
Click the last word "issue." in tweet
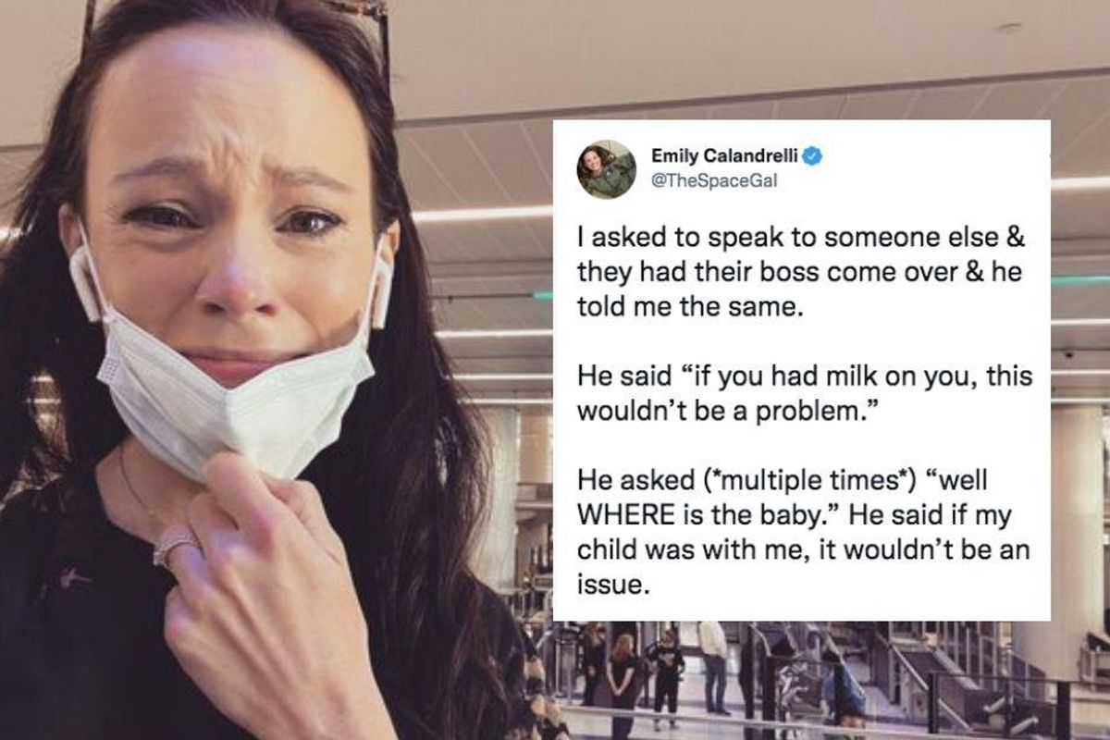(x=608, y=583)
